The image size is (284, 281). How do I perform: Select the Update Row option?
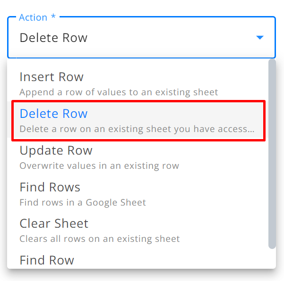[138, 157]
